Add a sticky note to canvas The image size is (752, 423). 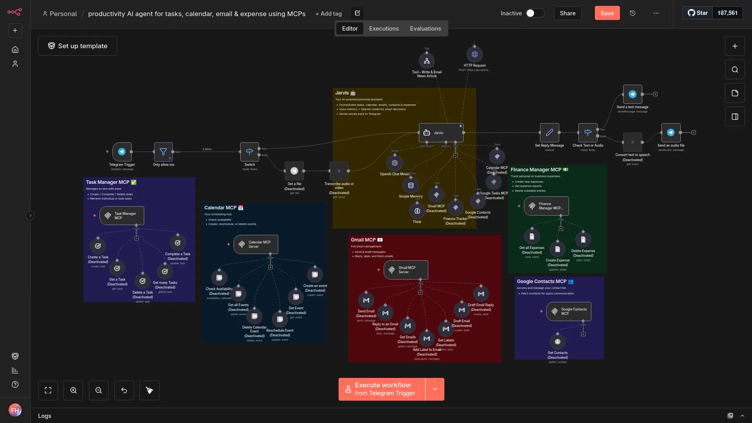pos(735,93)
